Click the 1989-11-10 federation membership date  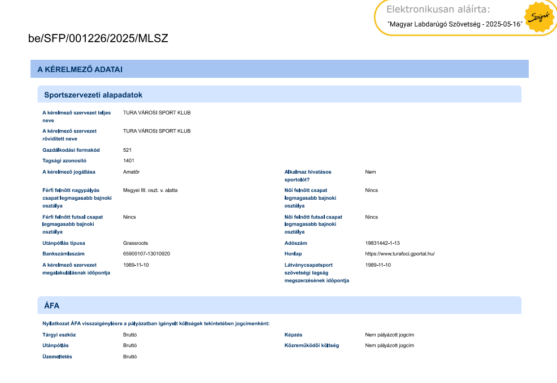click(377, 265)
